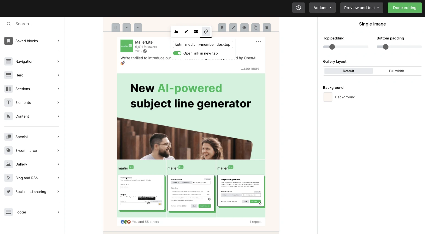
Task: Click the link chain icon
Action: [206, 32]
